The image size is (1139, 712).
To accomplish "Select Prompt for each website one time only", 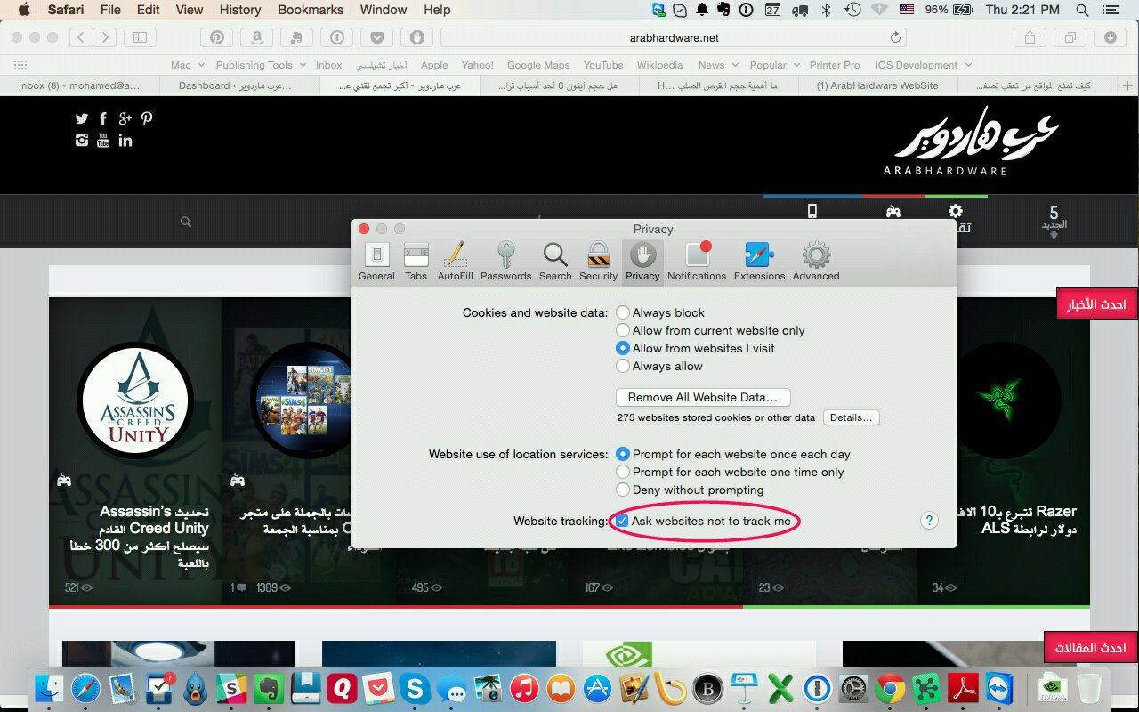I will click(730, 472).
